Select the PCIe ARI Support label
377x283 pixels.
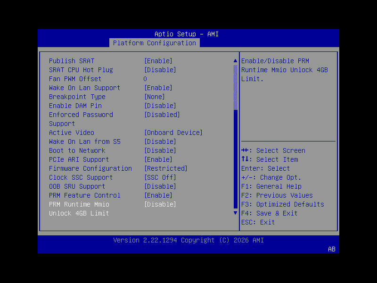79,159
